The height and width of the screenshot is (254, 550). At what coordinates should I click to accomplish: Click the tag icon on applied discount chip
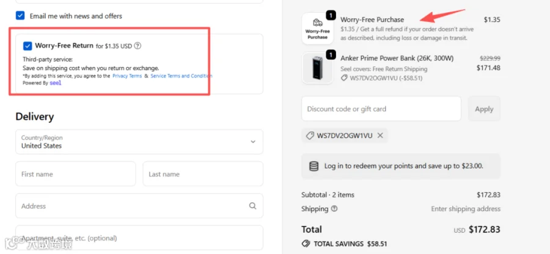pyautogui.click(x=310, y=136)
